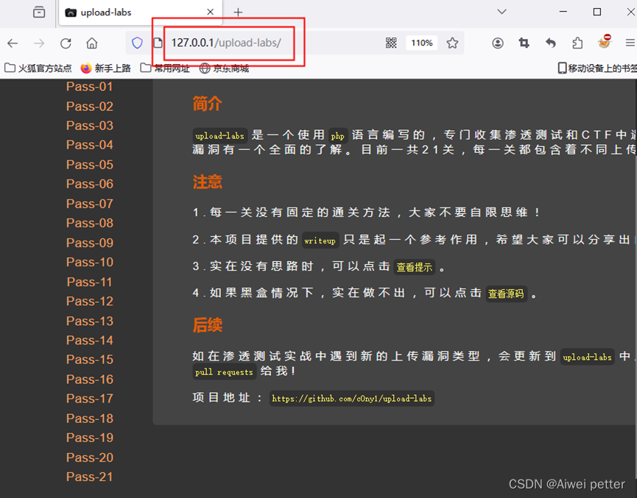The width and height of the screenshot is (637, 498).
Task: Click the pull requests code label
Action: coord(225,371)
